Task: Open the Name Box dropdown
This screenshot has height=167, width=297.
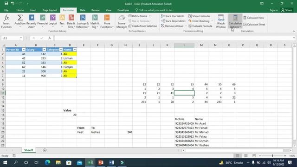Action: (21, 38)
